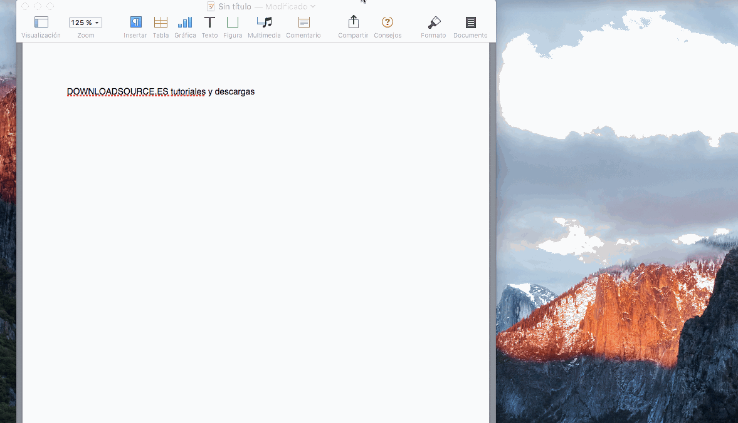
Task: Open the Documento settings panel
Action: click(x=470, y=22)
